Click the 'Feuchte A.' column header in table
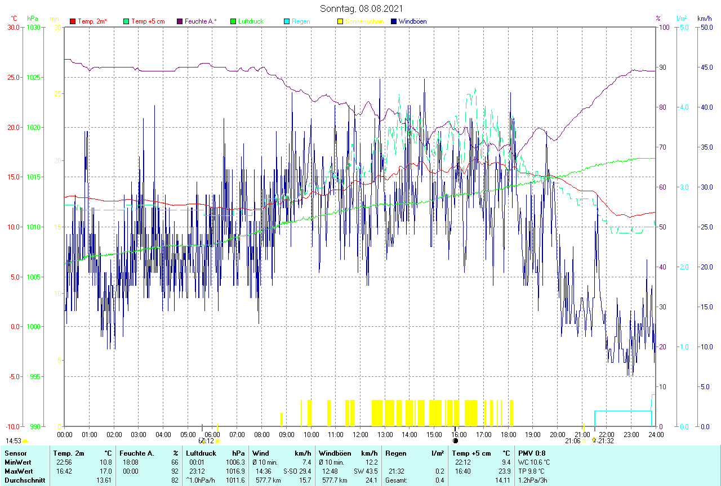This screenshot has height=486, width=721. [x=137, y=453]
